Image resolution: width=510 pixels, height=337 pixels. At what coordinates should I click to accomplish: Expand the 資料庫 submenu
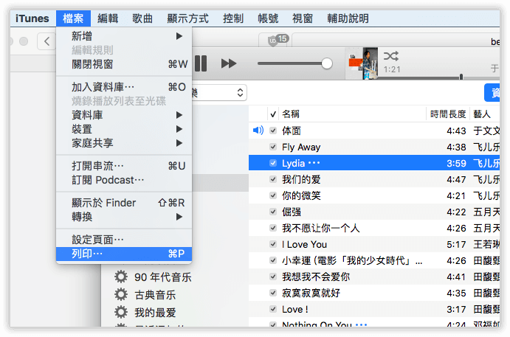coord(124,115)
